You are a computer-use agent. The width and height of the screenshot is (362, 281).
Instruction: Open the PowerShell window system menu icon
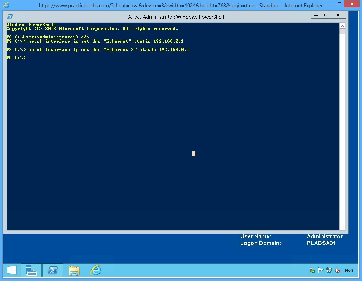pos(10,16)
